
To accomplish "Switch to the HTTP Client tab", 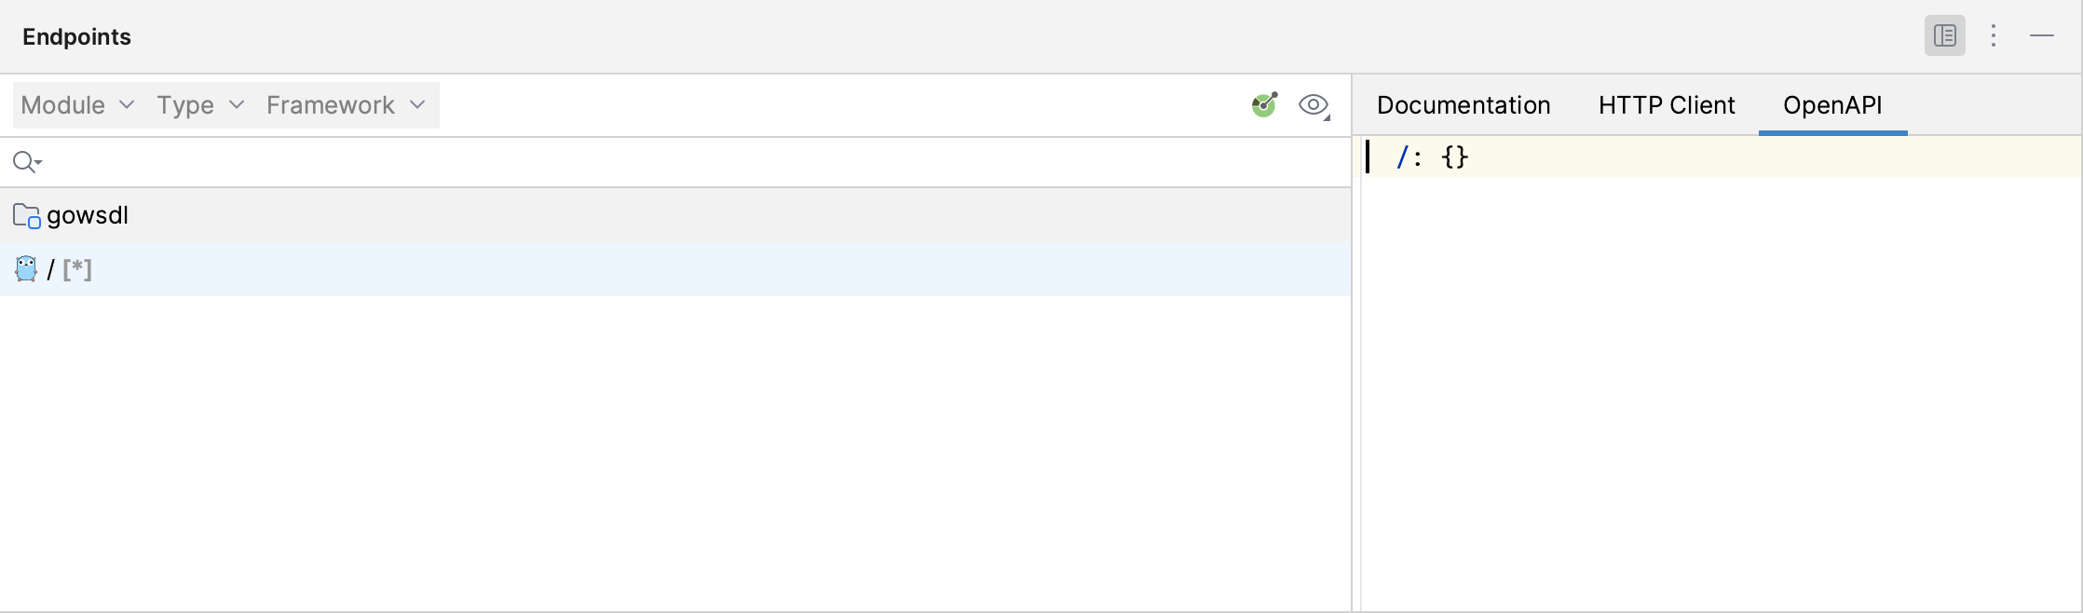I will click(1666, 105).
